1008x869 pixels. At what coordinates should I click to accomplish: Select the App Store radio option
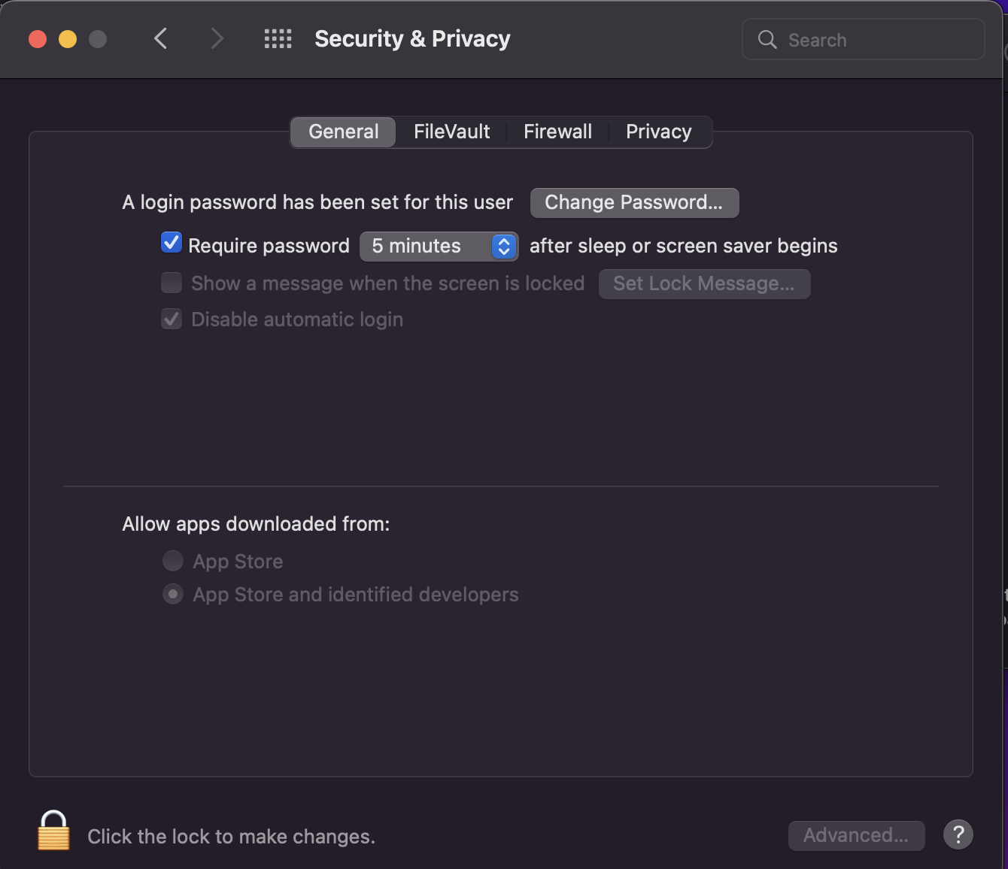click(x=173, y=561)
